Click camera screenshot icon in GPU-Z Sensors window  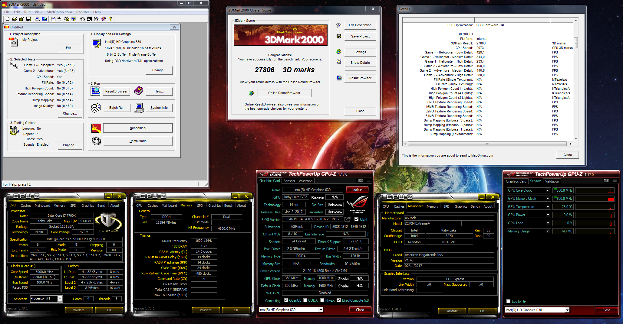click(x=607, y=180)
